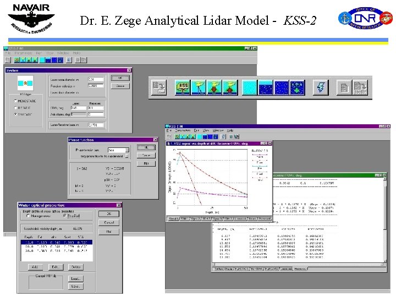This screenshot has width=396, height=297.
Task: Click the rightmost tab below the data table window
Action: coord(300,269)
